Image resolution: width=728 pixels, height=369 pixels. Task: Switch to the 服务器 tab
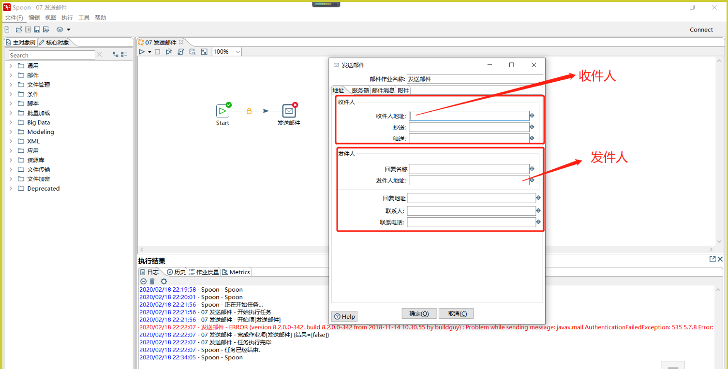360,90
